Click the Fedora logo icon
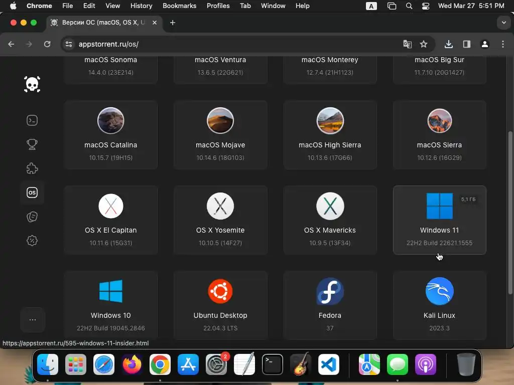The height and width of the screenshot is (385, 514). 330,291
